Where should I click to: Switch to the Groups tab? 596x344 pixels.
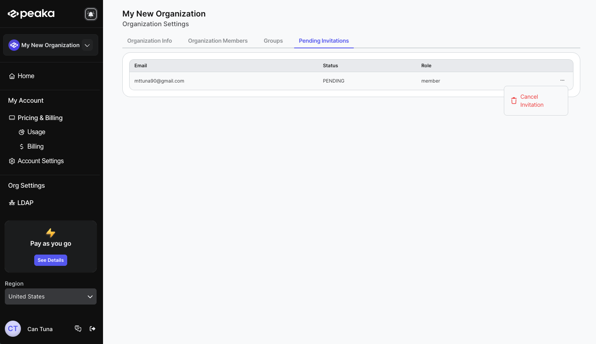click(273, 41)
